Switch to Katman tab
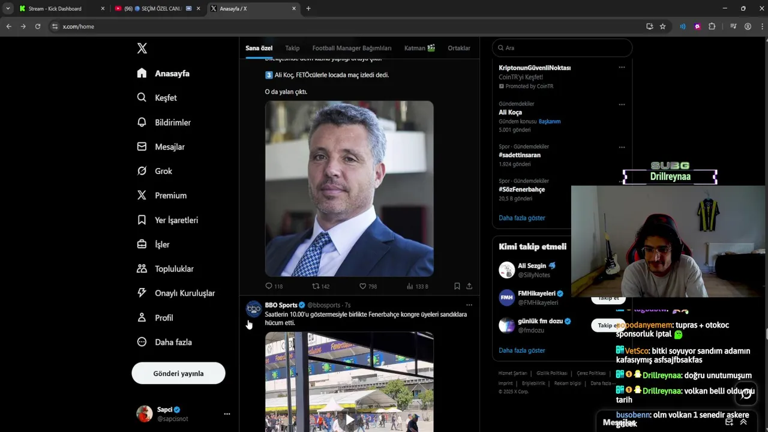Viewport: 768px width, 432px height. coord(419,48)
